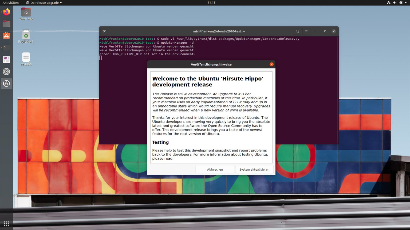Open clock calendar showing 11:13
This screenshot has height=230, width=410.
tap(211, 3)
